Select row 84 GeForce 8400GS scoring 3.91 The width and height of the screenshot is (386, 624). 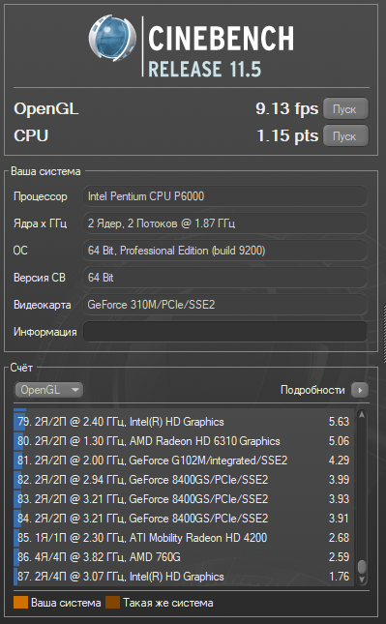pyautogui.click(x=184, y=519)
